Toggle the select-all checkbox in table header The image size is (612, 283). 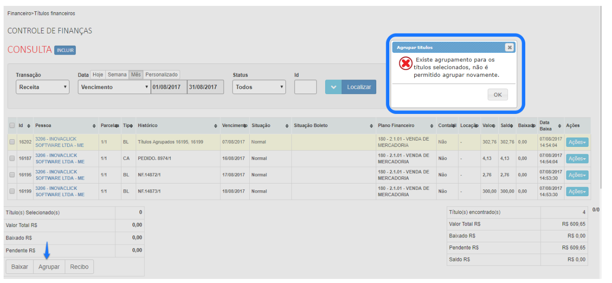point(12,126)
